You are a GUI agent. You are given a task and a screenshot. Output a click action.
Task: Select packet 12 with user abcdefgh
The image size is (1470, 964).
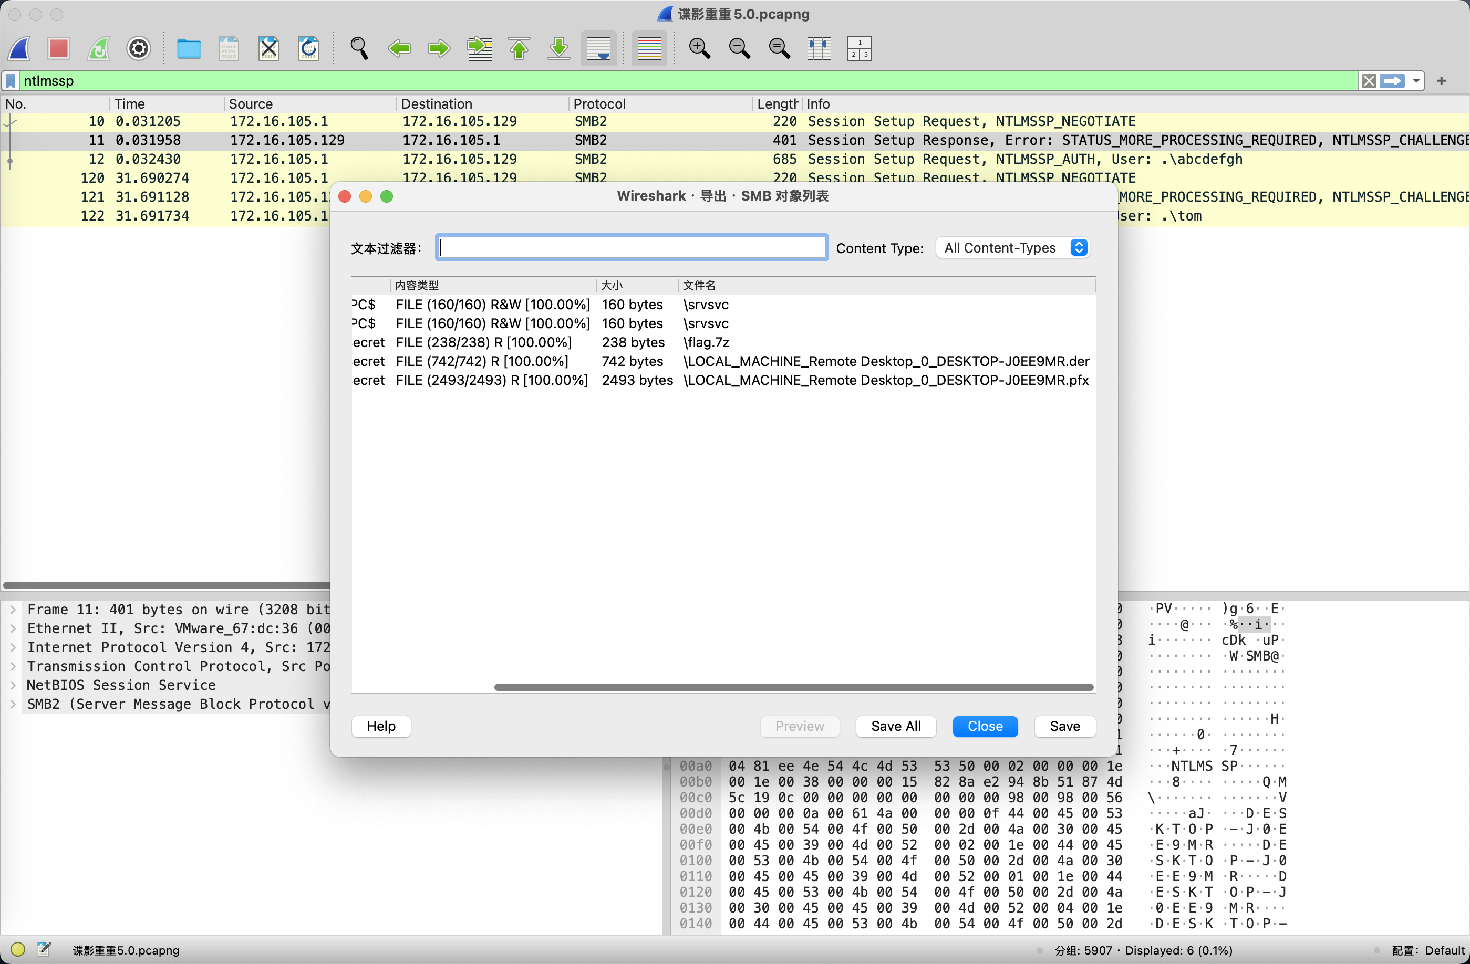[735, 159]
